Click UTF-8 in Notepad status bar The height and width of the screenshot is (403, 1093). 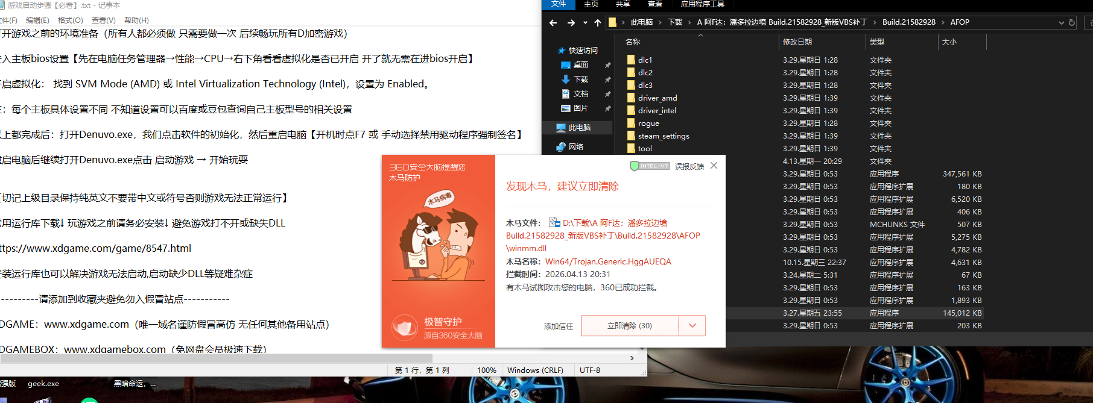[x=590, y=370]
